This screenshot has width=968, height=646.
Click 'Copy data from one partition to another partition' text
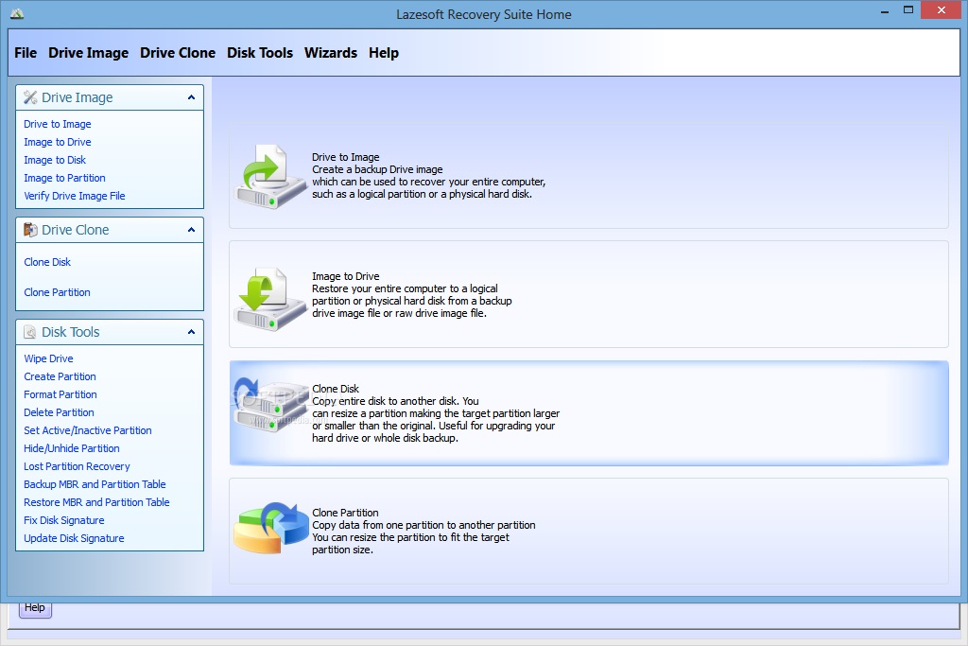[423, 525]
